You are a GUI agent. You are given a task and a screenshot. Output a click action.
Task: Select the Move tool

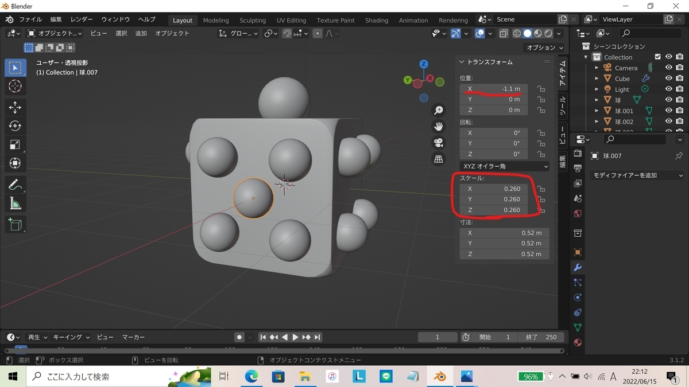[x=16, y=107]
